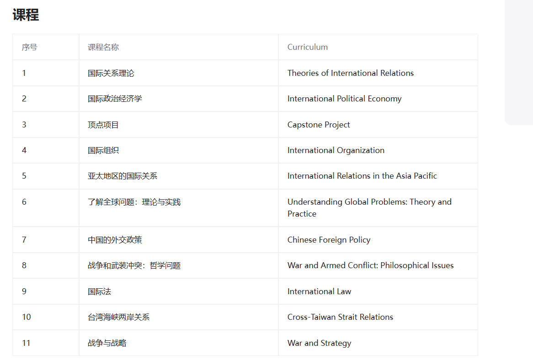Click the 课程 section heading
Viewport: 533px width, 360px height.
(26, 15)
